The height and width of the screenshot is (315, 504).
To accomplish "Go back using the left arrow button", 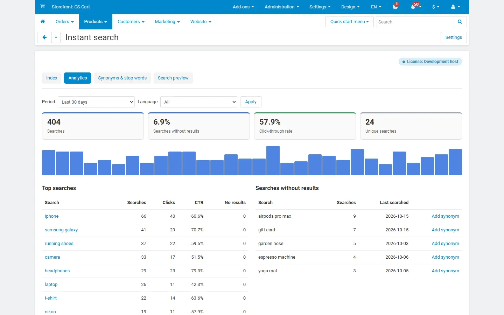I will pyautogui.click(x=44, y=37).
